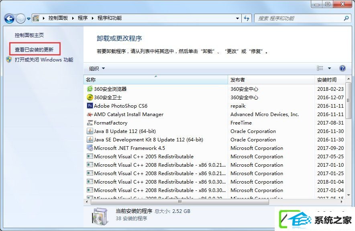Screen dimensions: 355x231
Task: Click the vertical scrollbar thumb
Action: 349,100
